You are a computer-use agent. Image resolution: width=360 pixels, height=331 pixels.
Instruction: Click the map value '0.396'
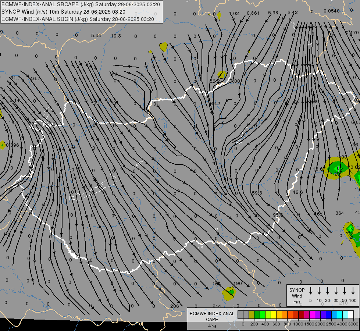(x=13, y=145)
